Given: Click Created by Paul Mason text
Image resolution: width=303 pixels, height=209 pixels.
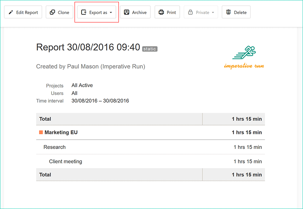Looking at the screenshot, I should click(x=91, y=67).
